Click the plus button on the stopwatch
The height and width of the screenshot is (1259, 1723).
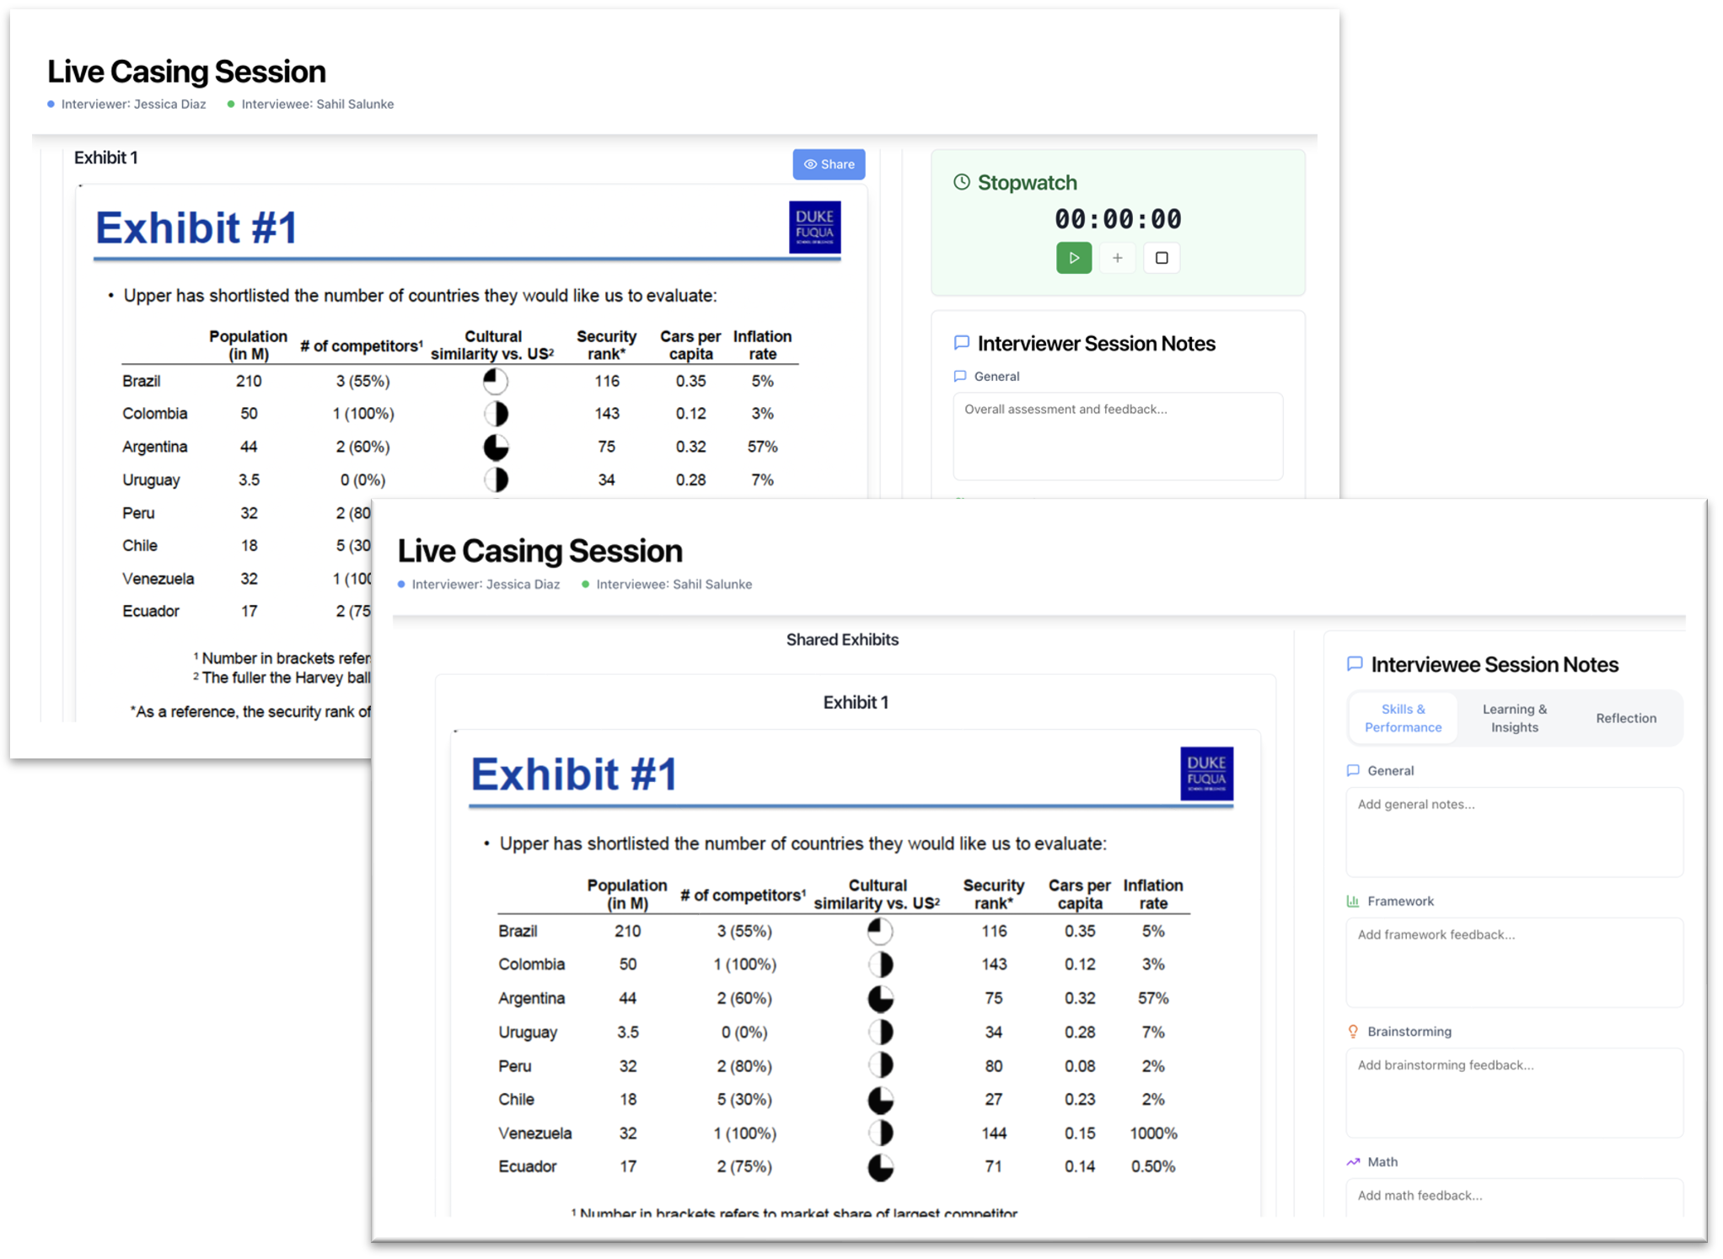pos(1118,258)
